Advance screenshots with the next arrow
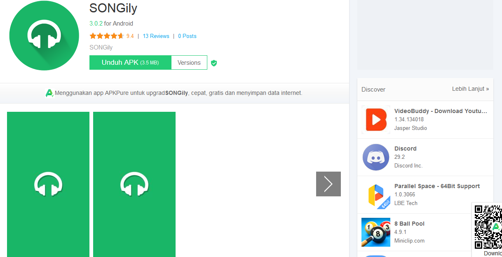 tap(328, 184)
